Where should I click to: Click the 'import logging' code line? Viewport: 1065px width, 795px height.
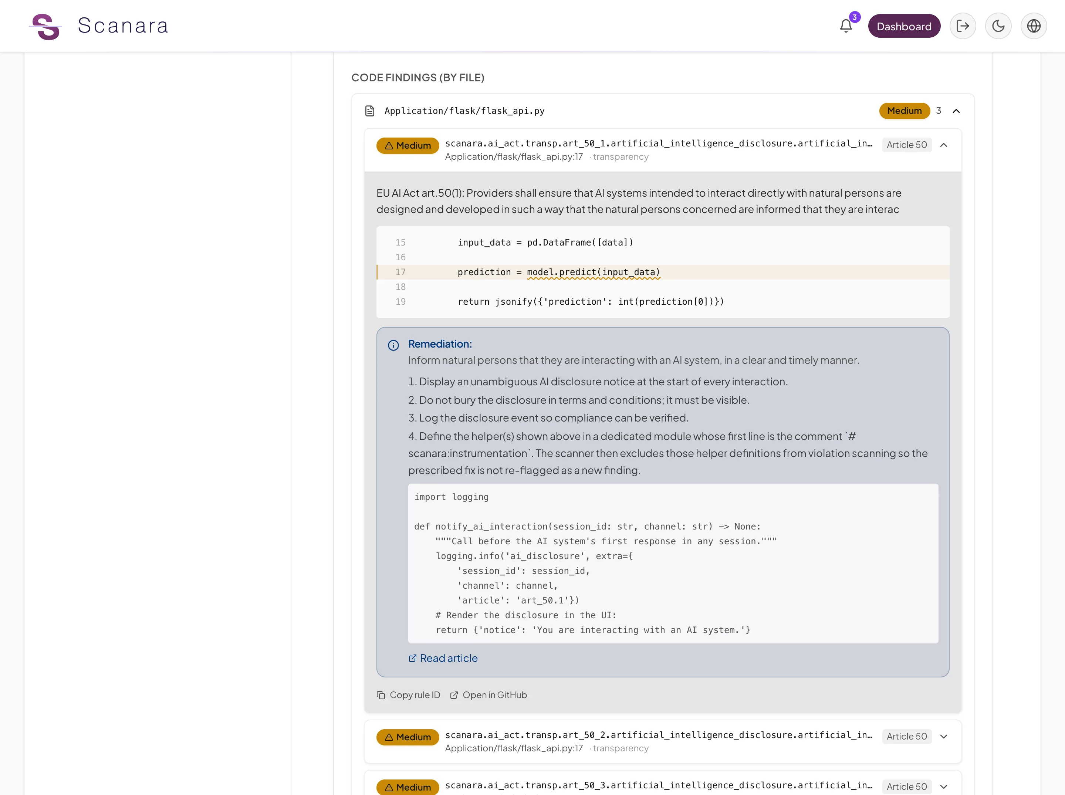point(451,497)
